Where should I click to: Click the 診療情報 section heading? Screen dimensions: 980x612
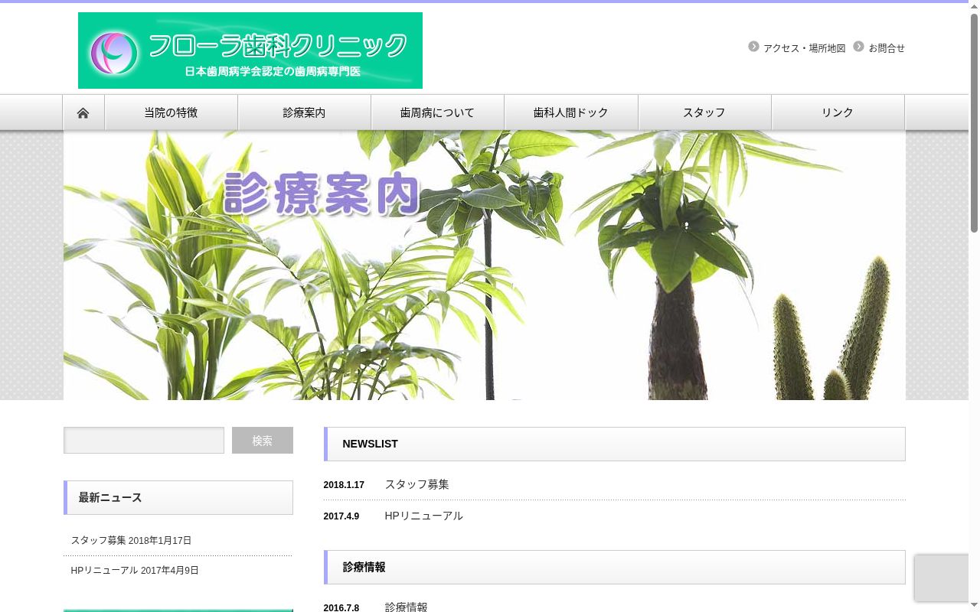tap(615, 567)
